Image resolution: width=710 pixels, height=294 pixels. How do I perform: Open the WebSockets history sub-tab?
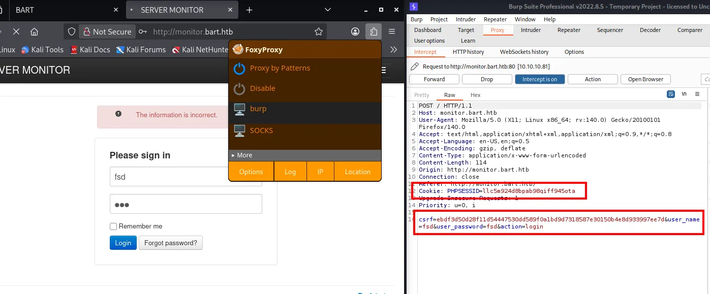tap(524, 52)
